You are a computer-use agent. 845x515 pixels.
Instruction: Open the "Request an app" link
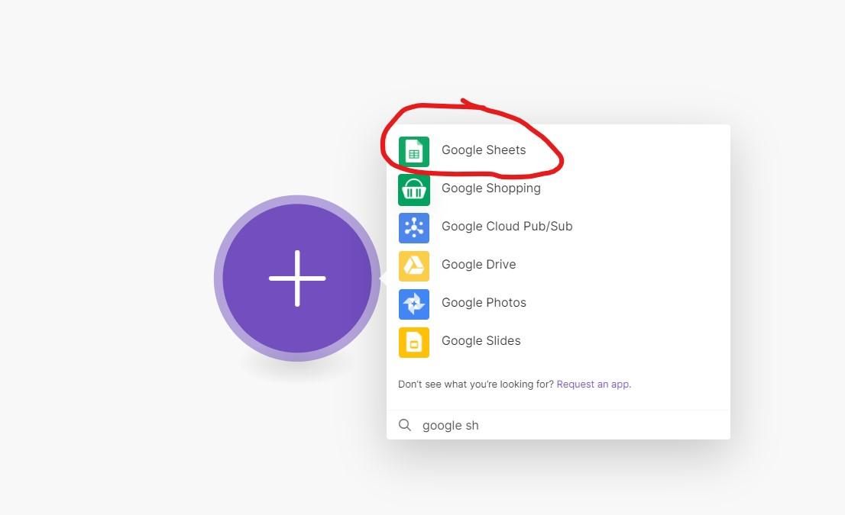pyautogui.click(x=594, y=385)
